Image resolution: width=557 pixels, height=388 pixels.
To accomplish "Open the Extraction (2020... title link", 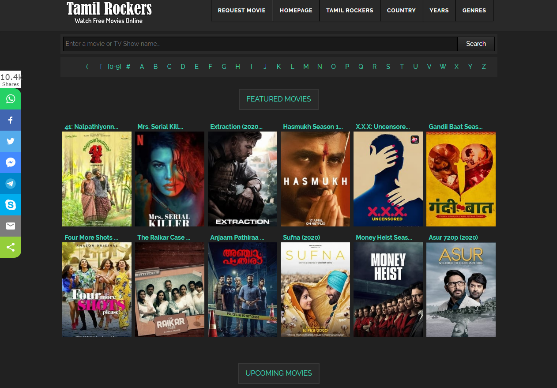I will point(236,127).
